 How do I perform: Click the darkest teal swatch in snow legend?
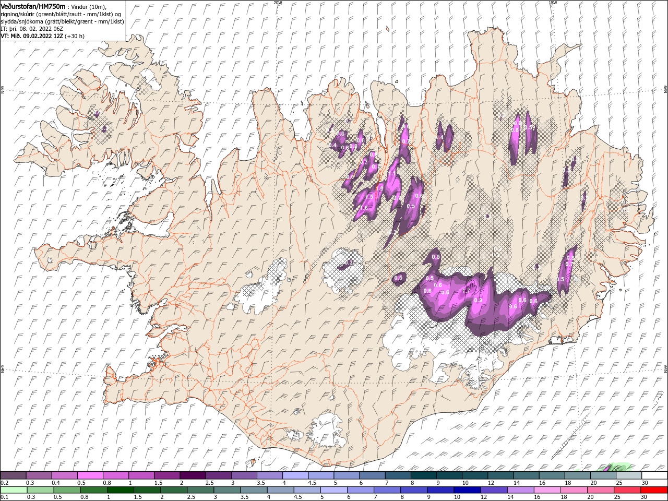point(424,475)
